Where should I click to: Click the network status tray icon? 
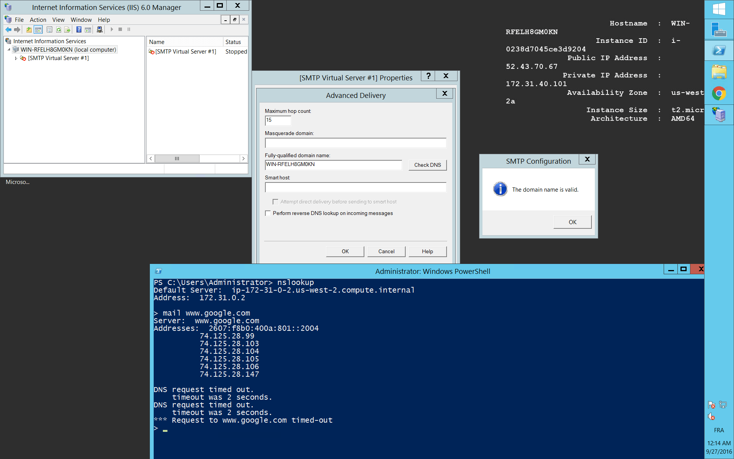[x=723, y=405]
